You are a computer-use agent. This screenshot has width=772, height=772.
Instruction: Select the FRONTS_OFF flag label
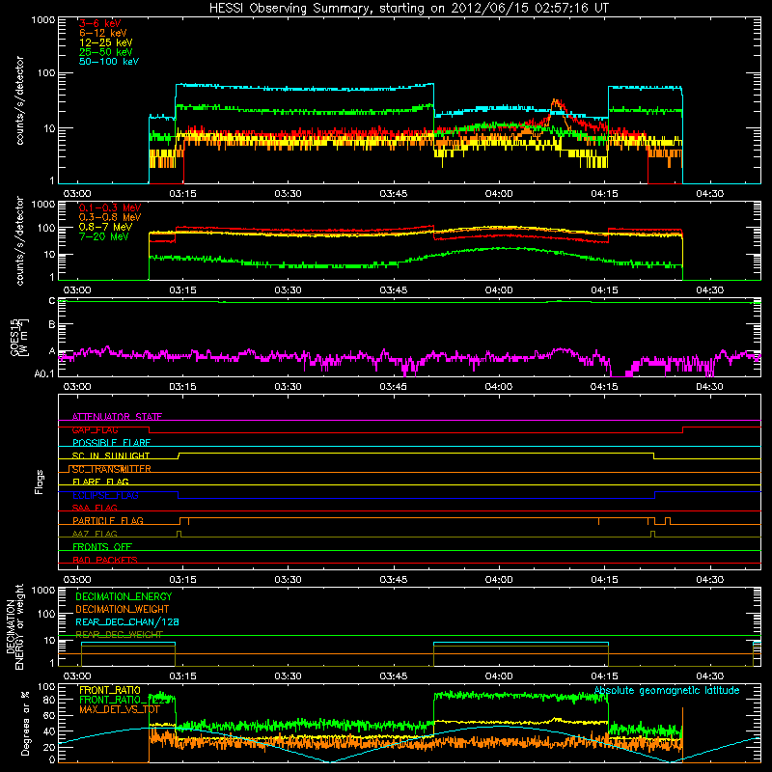[102, 546]
